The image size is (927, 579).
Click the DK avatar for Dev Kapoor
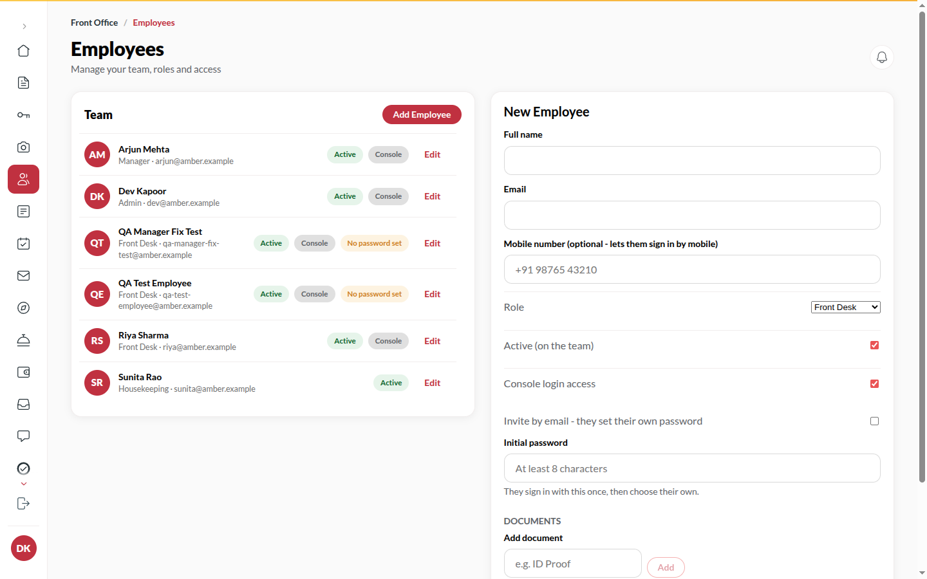coord(97,196)
